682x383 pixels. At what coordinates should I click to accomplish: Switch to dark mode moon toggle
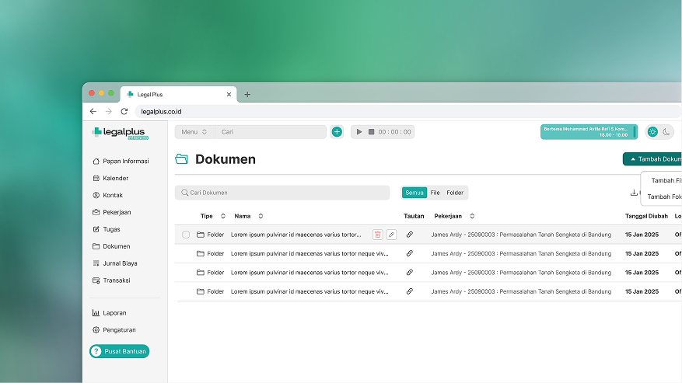pos(666,132)
